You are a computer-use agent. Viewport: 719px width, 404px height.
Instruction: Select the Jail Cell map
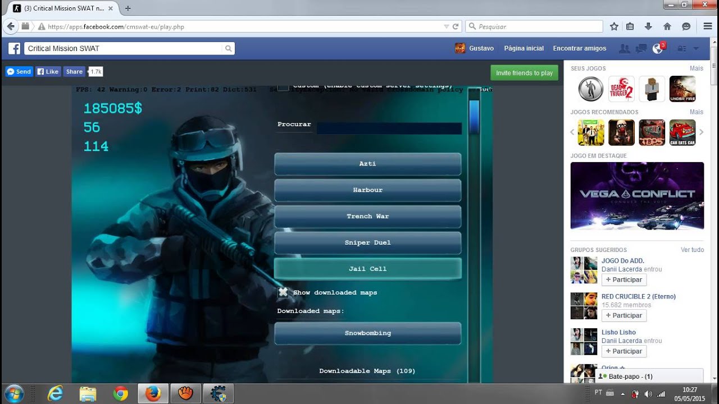tap(368, 269)
